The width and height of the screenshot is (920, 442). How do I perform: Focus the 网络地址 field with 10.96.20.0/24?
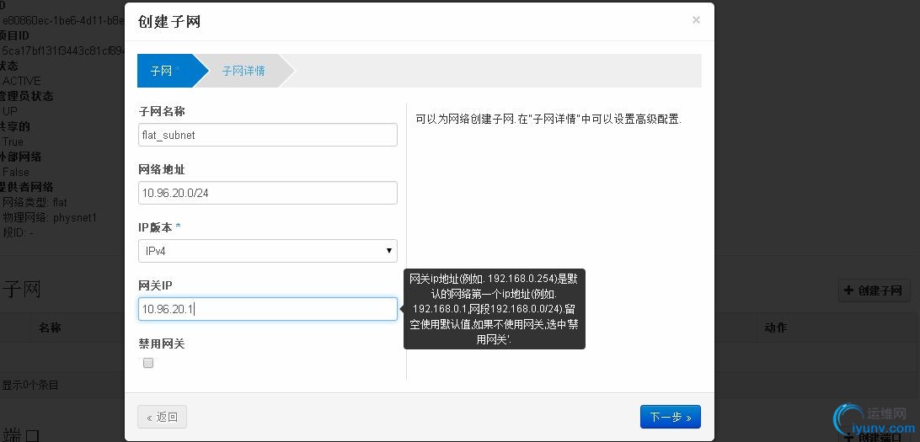coord(268,193)
